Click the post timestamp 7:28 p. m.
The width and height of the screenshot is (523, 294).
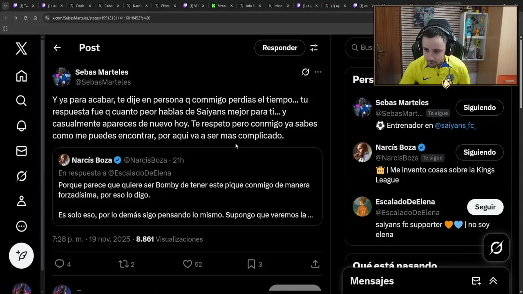91,239
